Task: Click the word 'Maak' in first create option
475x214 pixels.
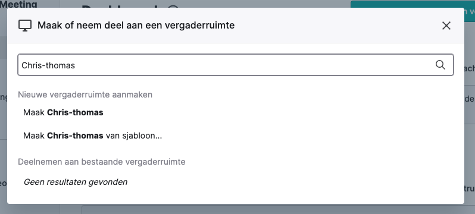Action: tap(34, 112)
